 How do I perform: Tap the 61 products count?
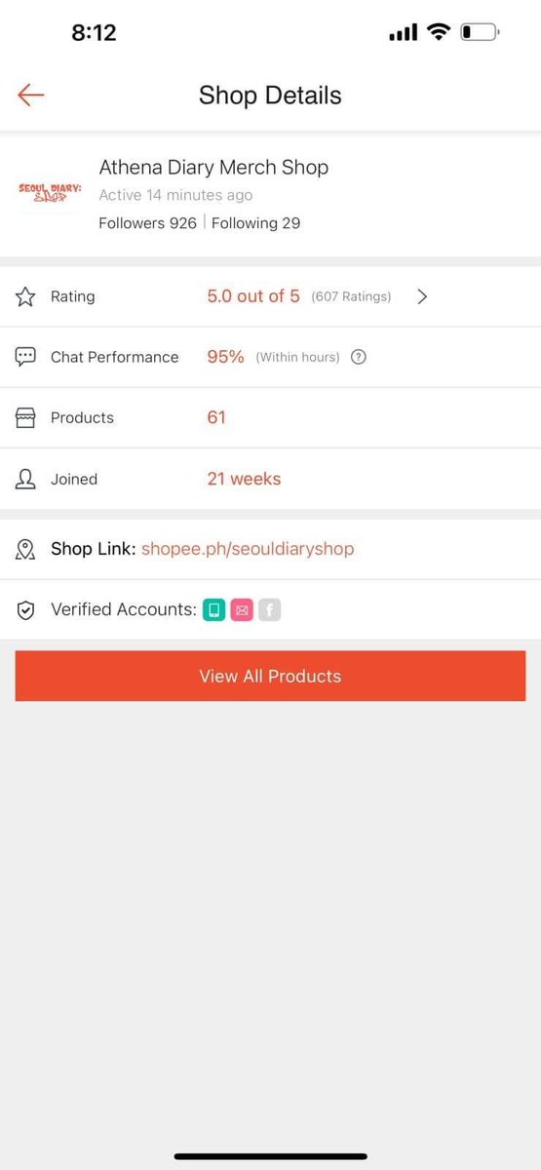pos(216,417)
